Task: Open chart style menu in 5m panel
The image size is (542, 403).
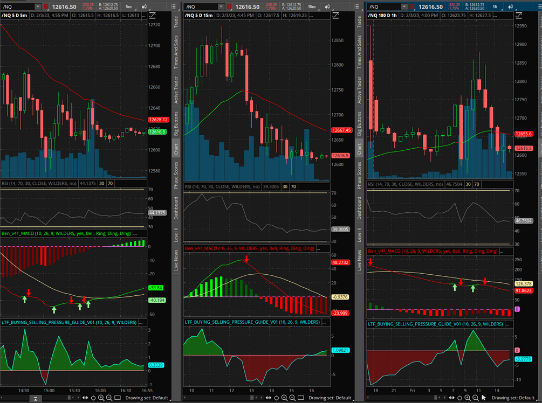Action: [144, 6]
